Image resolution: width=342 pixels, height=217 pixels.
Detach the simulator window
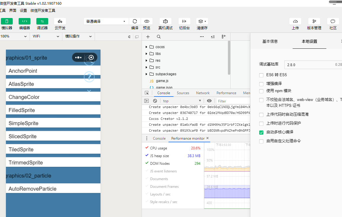point(137,37)
